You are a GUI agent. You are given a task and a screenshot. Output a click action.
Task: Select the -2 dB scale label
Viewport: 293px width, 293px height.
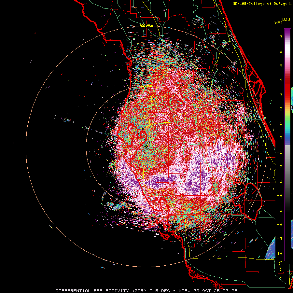point(280,167)
